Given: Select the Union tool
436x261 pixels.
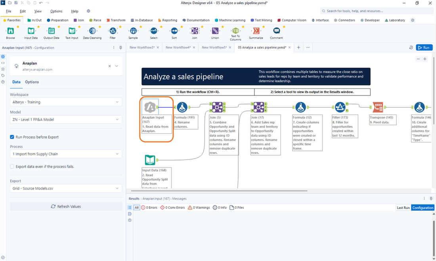Looking at the screenshot, I should (215, 31).
